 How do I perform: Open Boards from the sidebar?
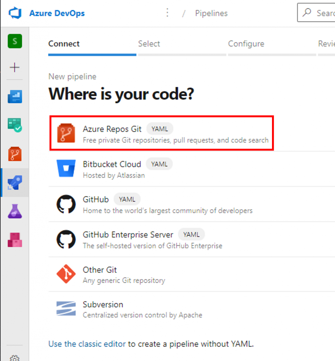15,124
